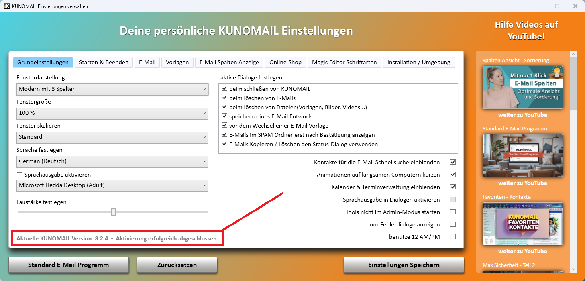Open Installation / Umgebung tab
This screenshot has height=281, width=585.
click(x=419, y=62)
